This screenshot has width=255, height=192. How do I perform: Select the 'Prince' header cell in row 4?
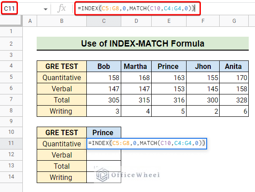[x=169, y=66]
